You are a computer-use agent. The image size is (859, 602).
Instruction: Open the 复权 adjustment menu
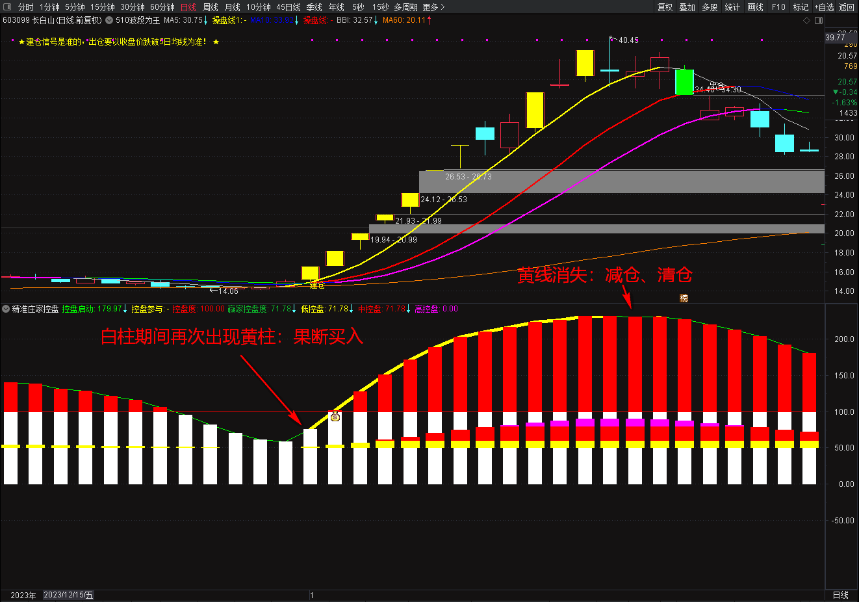click(665, 7)
